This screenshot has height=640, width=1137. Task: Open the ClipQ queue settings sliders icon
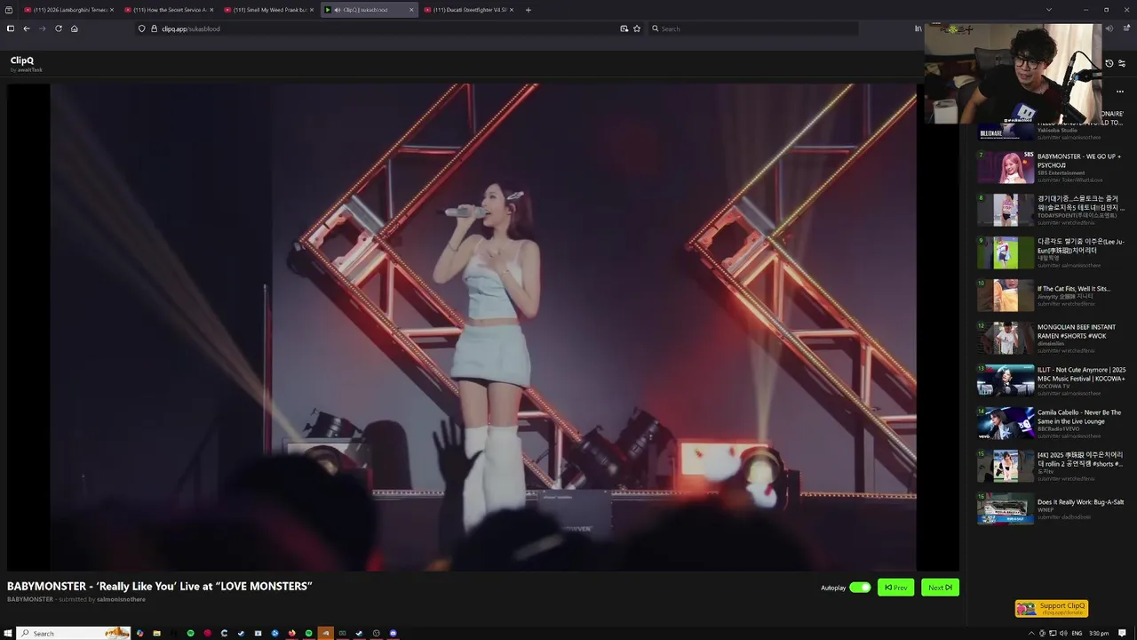1122,63
